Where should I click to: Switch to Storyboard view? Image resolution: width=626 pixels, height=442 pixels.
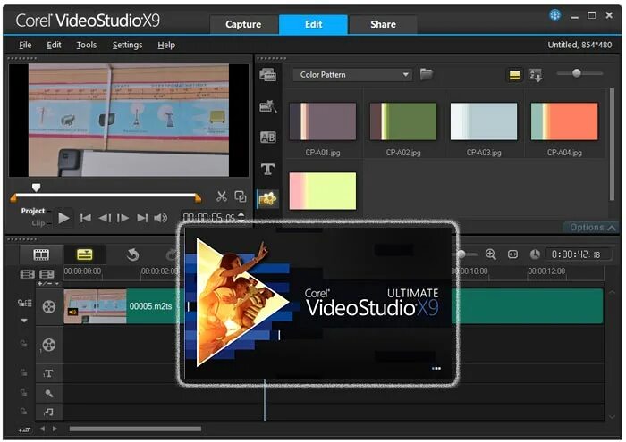41,254
